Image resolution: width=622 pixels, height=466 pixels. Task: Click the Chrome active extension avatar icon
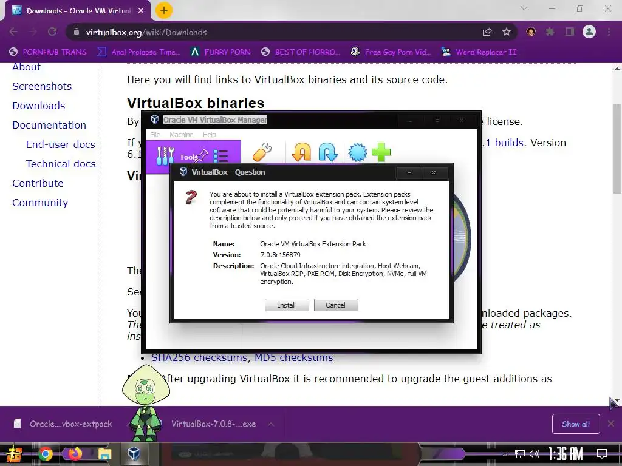531,32
